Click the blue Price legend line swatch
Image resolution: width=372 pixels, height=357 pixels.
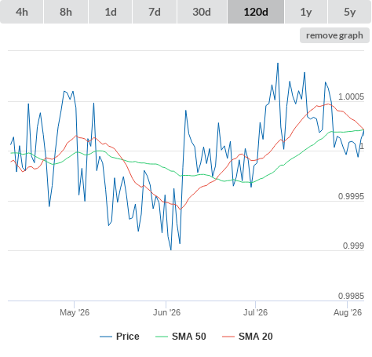coord(106,337)
